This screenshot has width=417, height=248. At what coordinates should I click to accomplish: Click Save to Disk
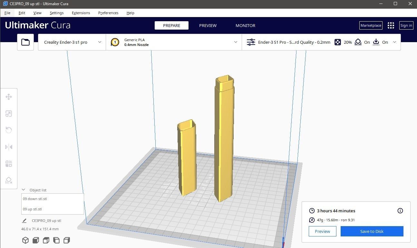click(372, 231)
